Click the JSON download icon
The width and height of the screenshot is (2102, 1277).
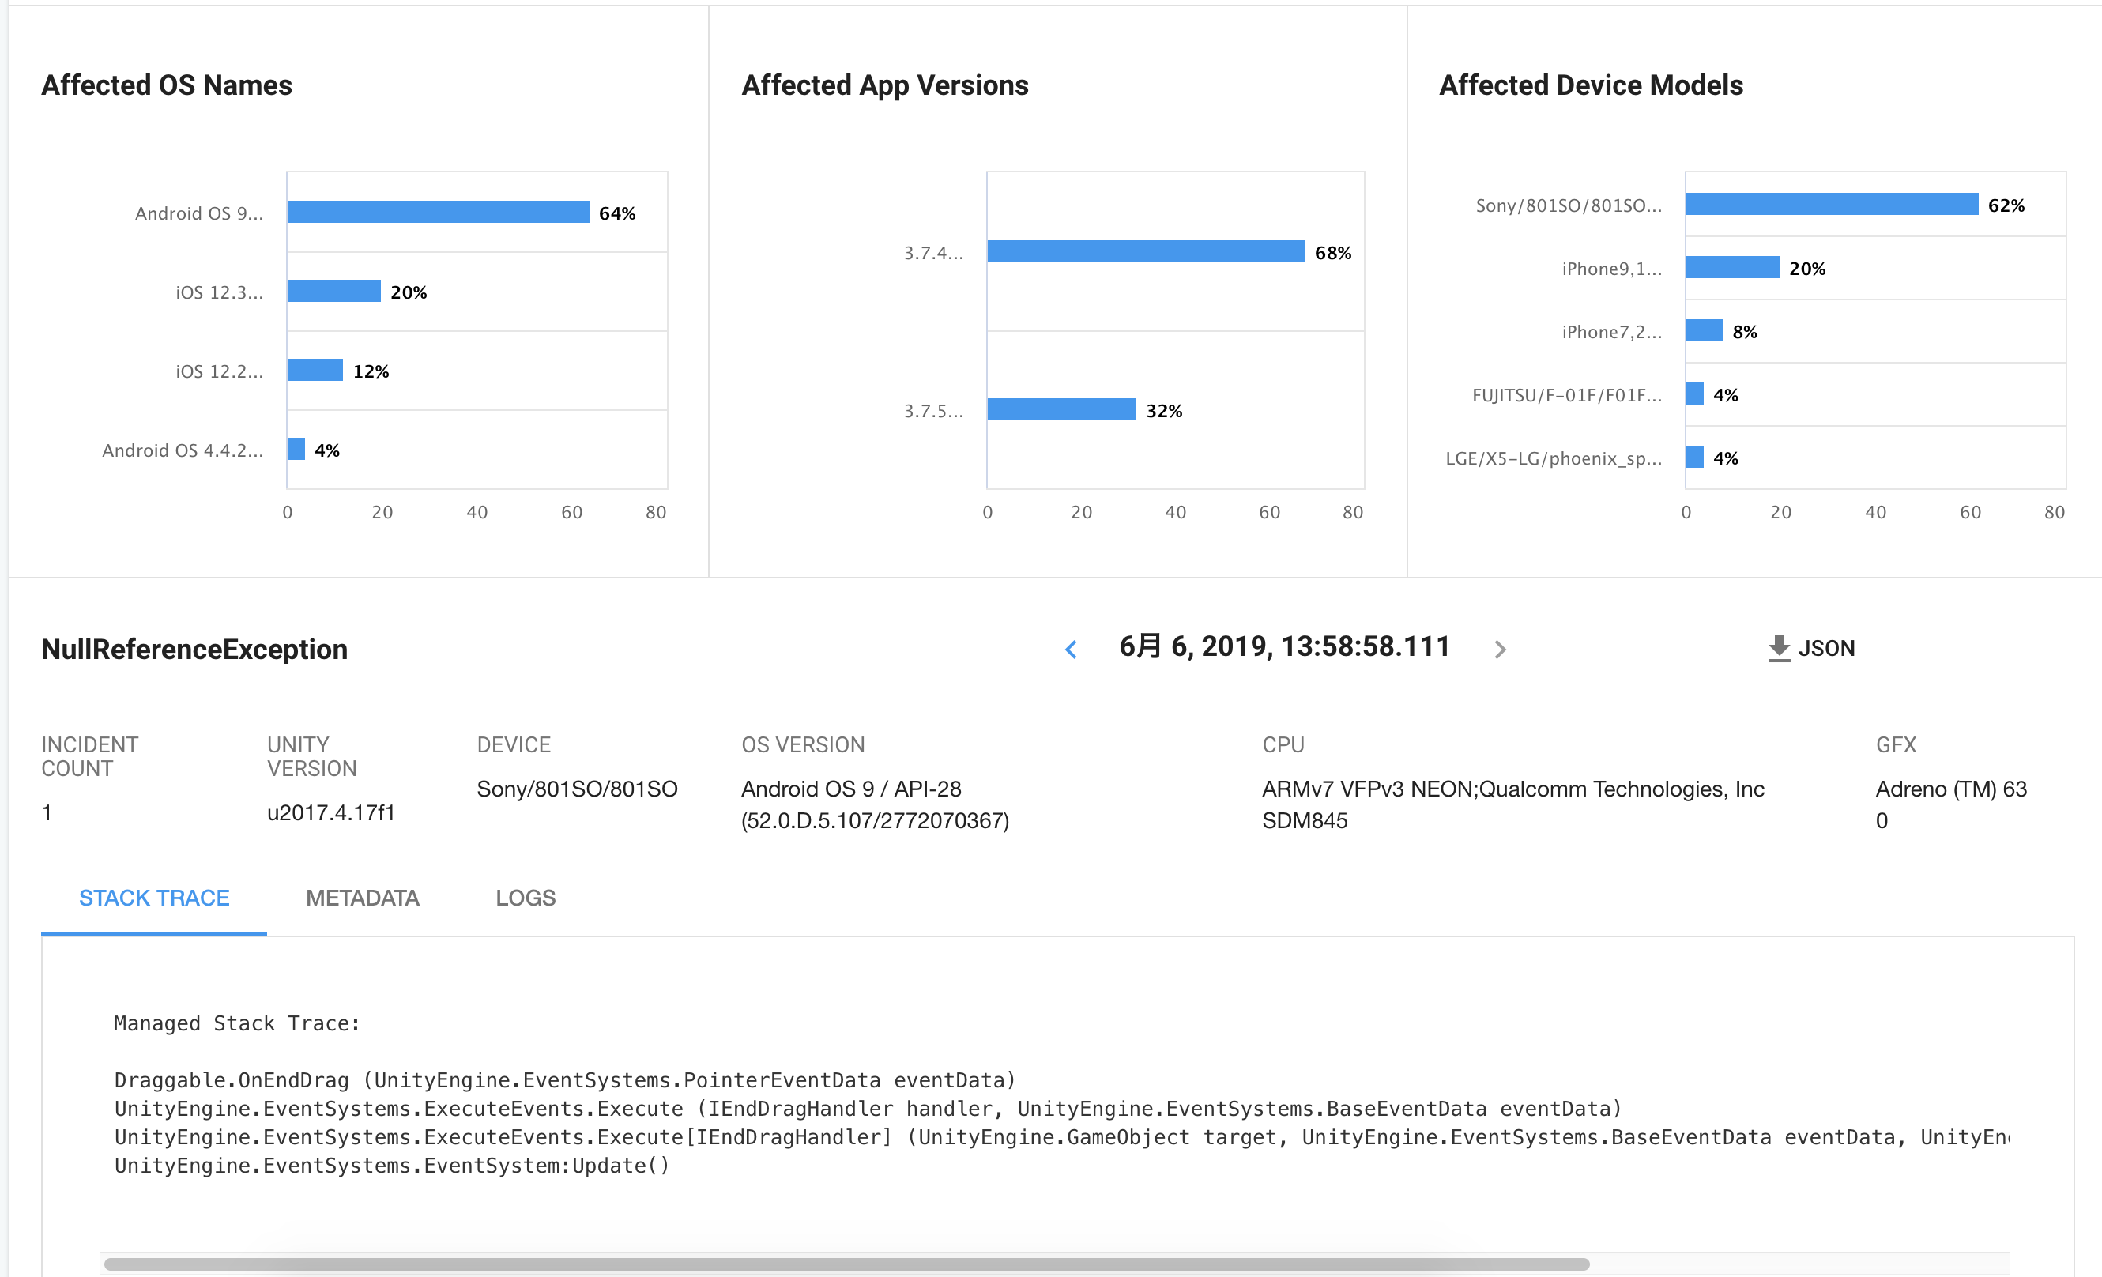click(x=1779, y=648)
